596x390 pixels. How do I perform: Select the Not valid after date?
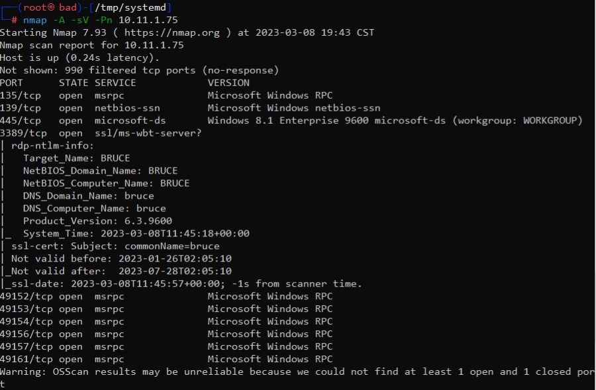pos(175,271)
